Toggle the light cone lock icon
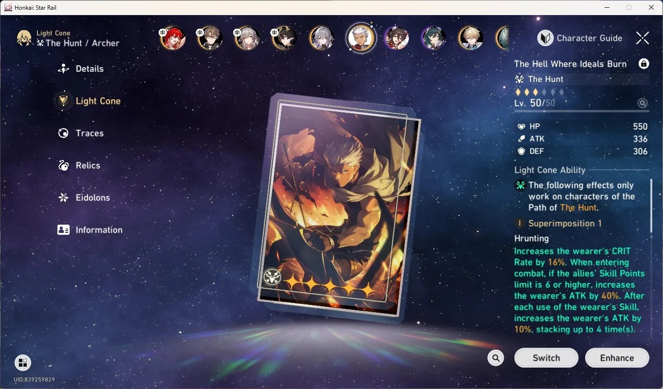 [644, 64]
